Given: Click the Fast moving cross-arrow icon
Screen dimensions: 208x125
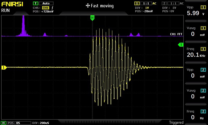Looking at the screenshot, I should 88,5.
